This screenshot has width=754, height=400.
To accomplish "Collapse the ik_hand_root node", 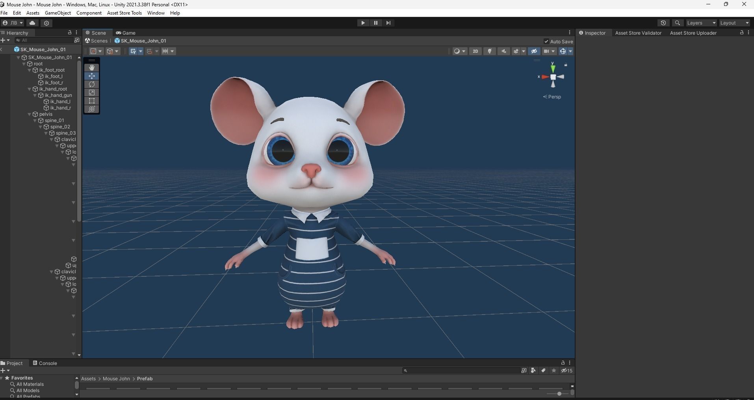I will [30, 89].
